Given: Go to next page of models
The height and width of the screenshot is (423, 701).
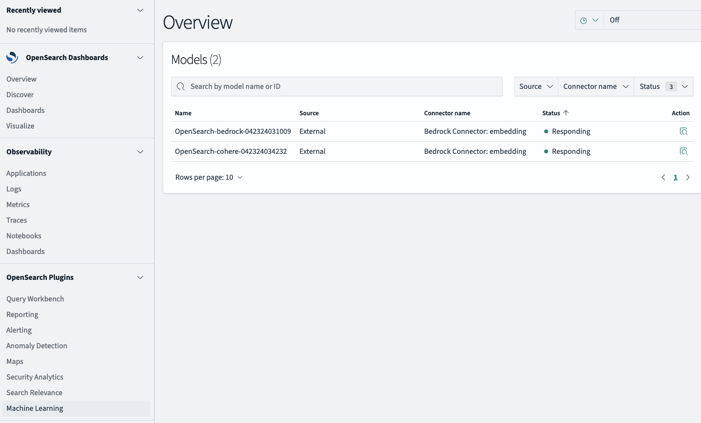Looking at the screenshot, I should coord(688,177).
